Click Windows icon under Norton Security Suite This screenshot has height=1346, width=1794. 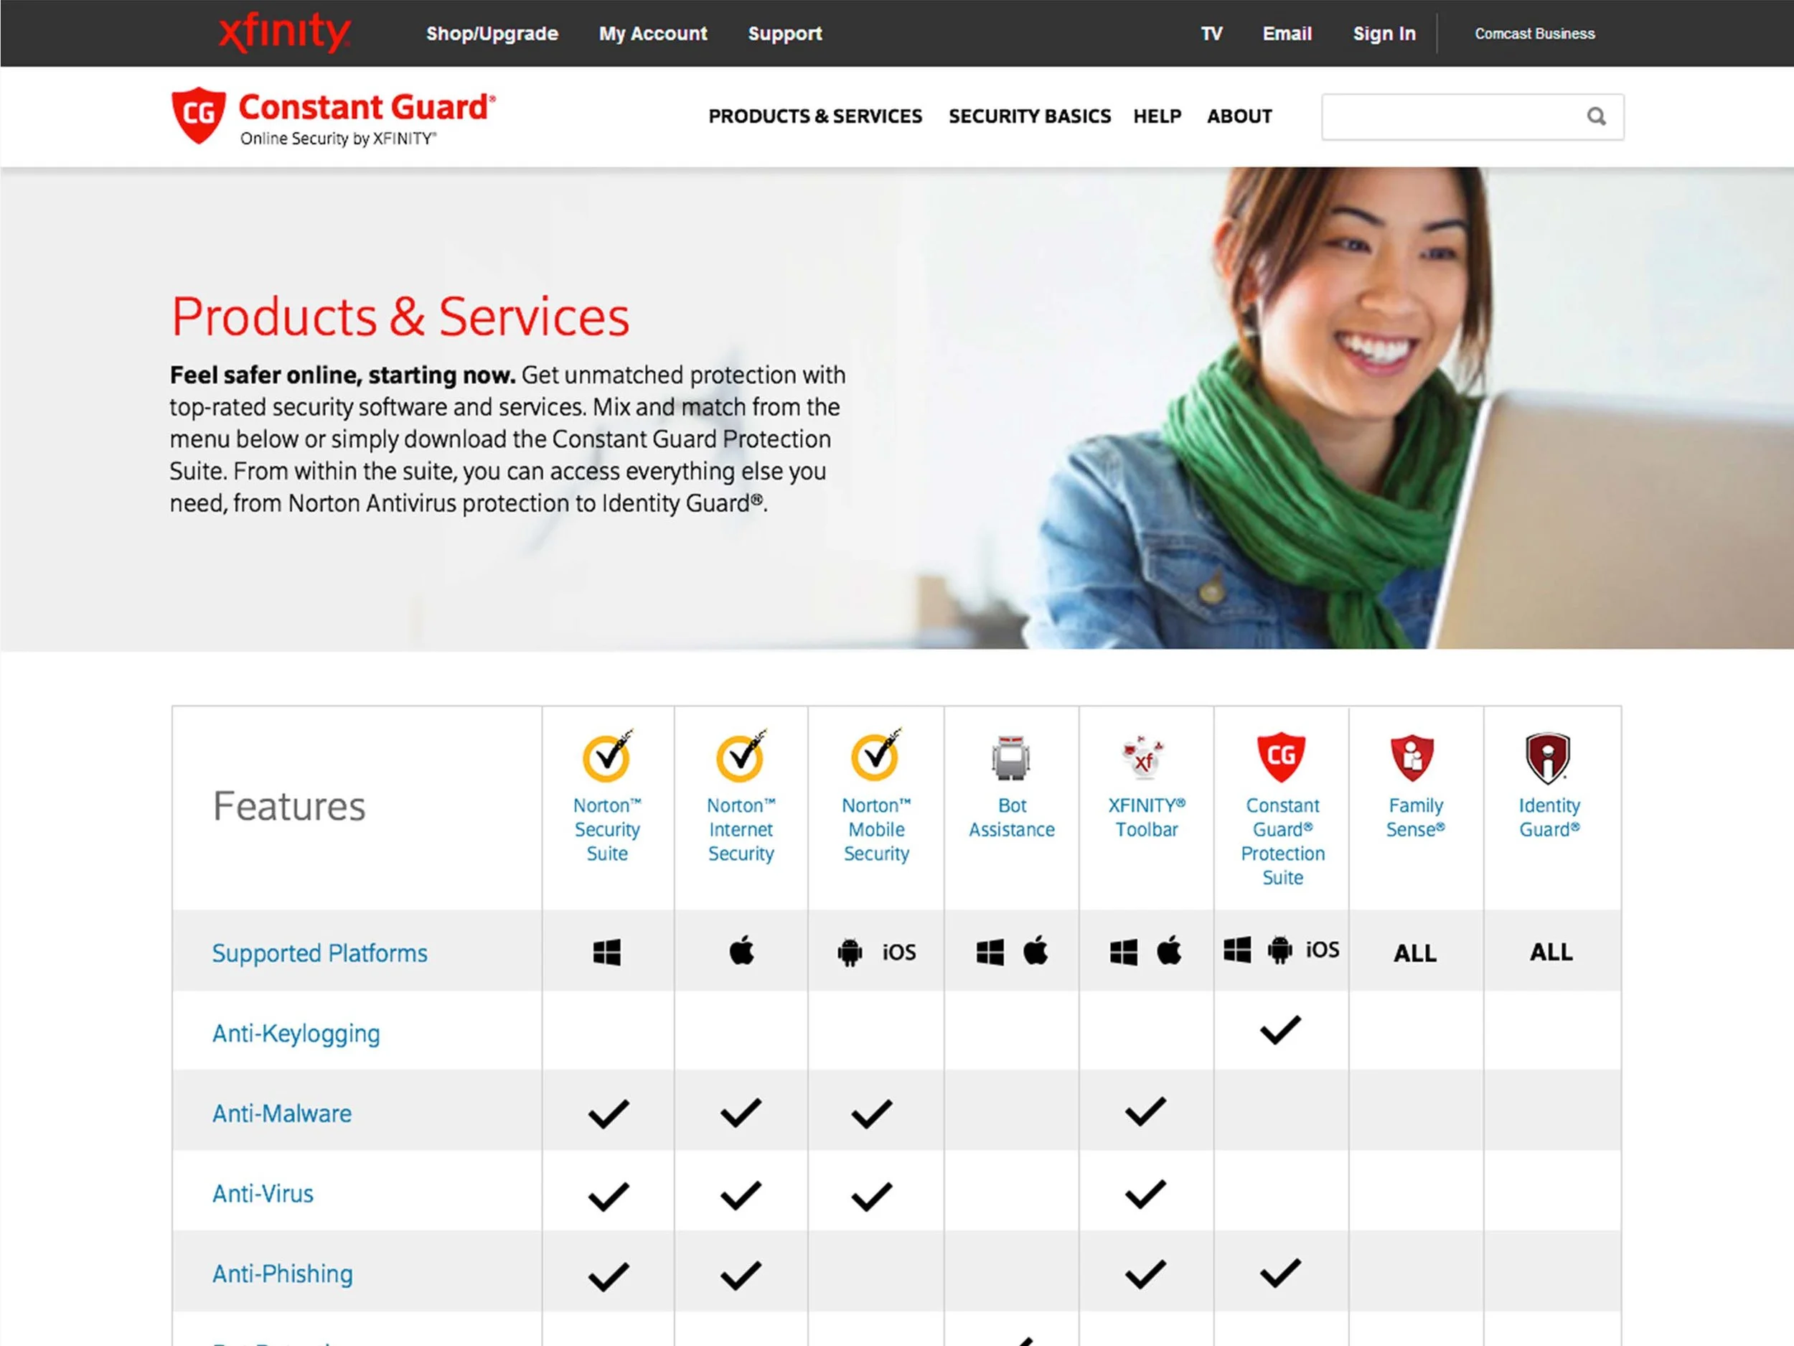tap(606, 953)
